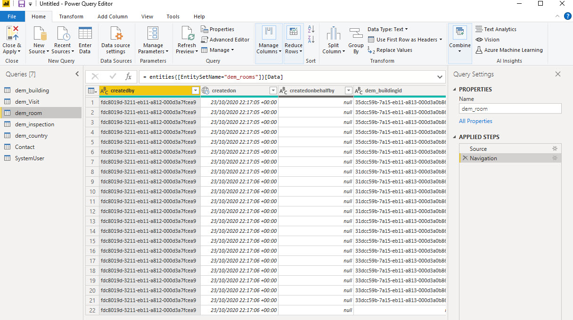Expand the formula bar

(440, 76)
